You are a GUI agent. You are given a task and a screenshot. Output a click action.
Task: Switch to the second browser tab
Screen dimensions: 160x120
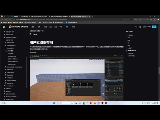40,16
